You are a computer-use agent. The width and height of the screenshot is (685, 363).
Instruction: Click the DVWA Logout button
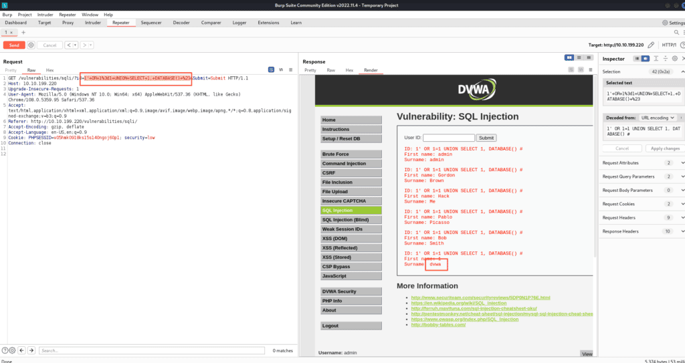pyautogui.click(x=351, y=326)
